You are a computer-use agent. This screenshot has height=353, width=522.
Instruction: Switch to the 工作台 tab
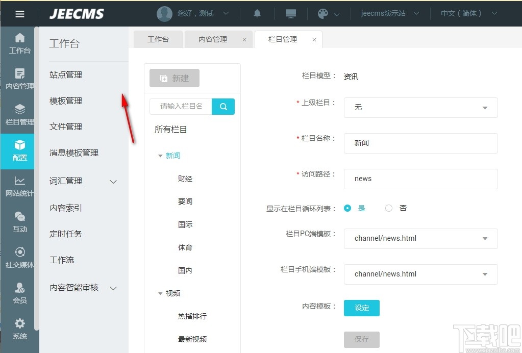158,38
